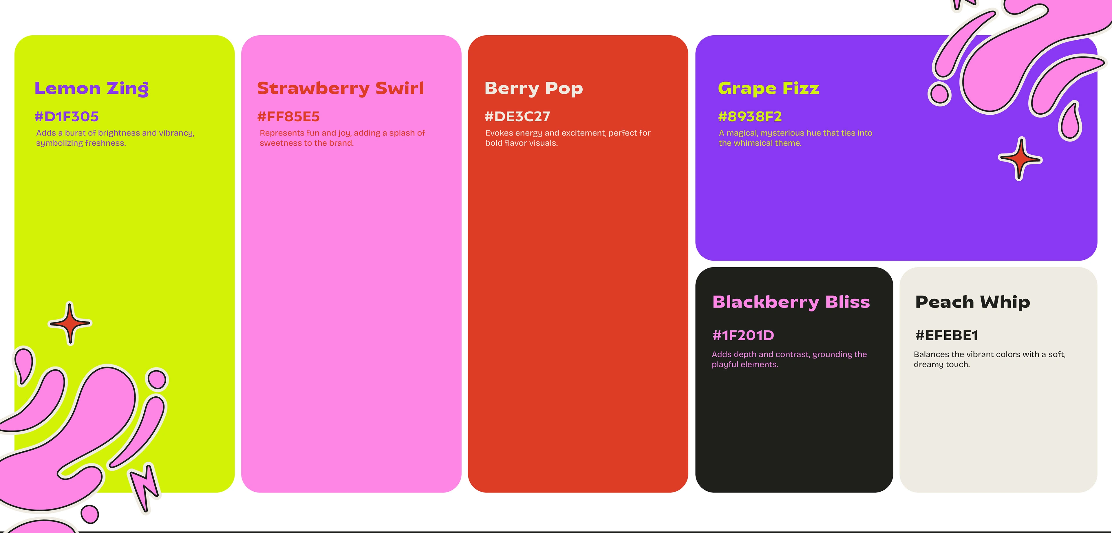
Task: Click the #1F201D hex code
Action: 743,335
